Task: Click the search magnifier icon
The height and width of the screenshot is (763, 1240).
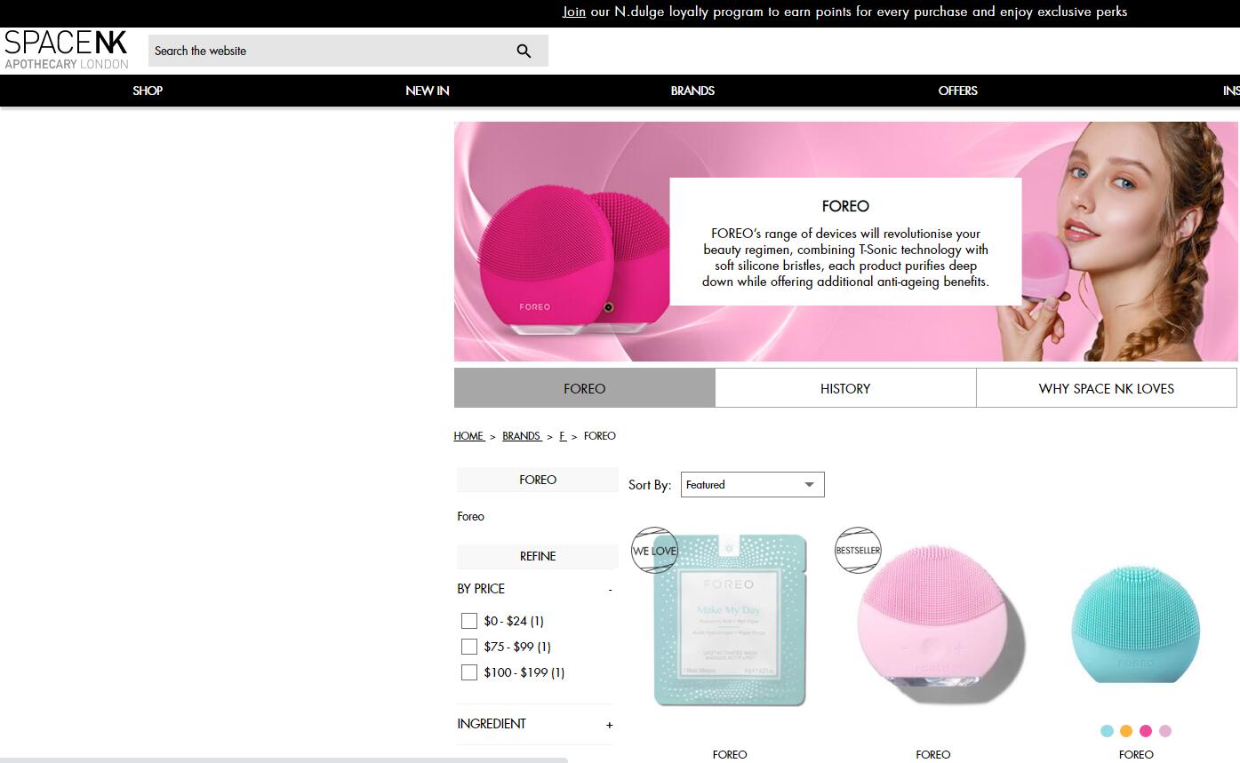Action: coord(524,51)
